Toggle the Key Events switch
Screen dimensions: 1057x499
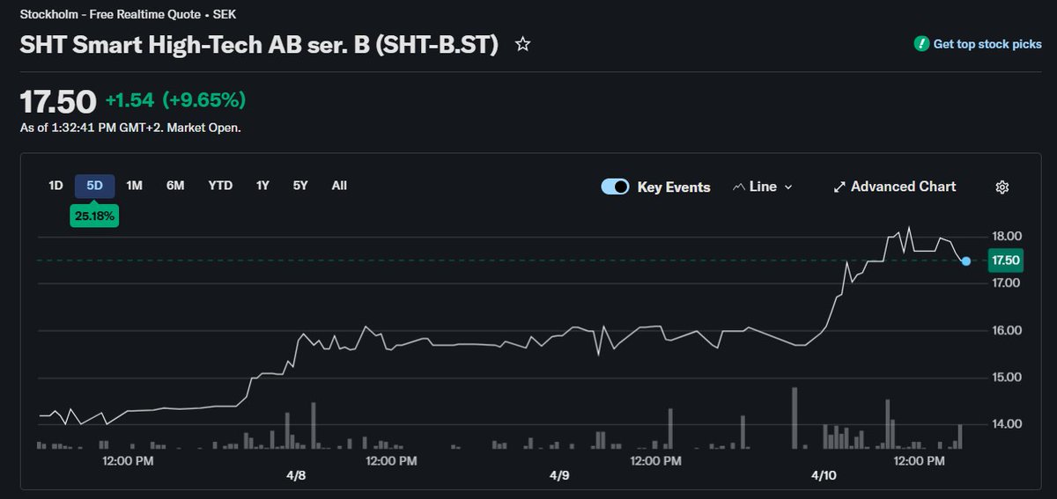click(x=615, y=187)
